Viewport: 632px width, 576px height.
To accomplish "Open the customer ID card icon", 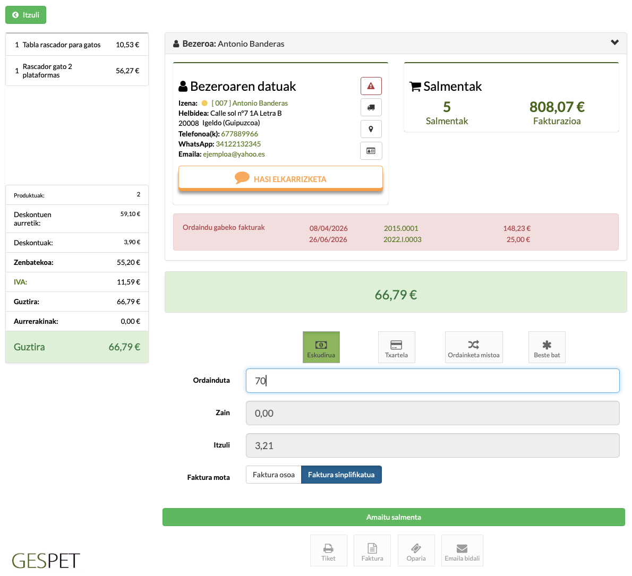I will click(x=371, y=151).
